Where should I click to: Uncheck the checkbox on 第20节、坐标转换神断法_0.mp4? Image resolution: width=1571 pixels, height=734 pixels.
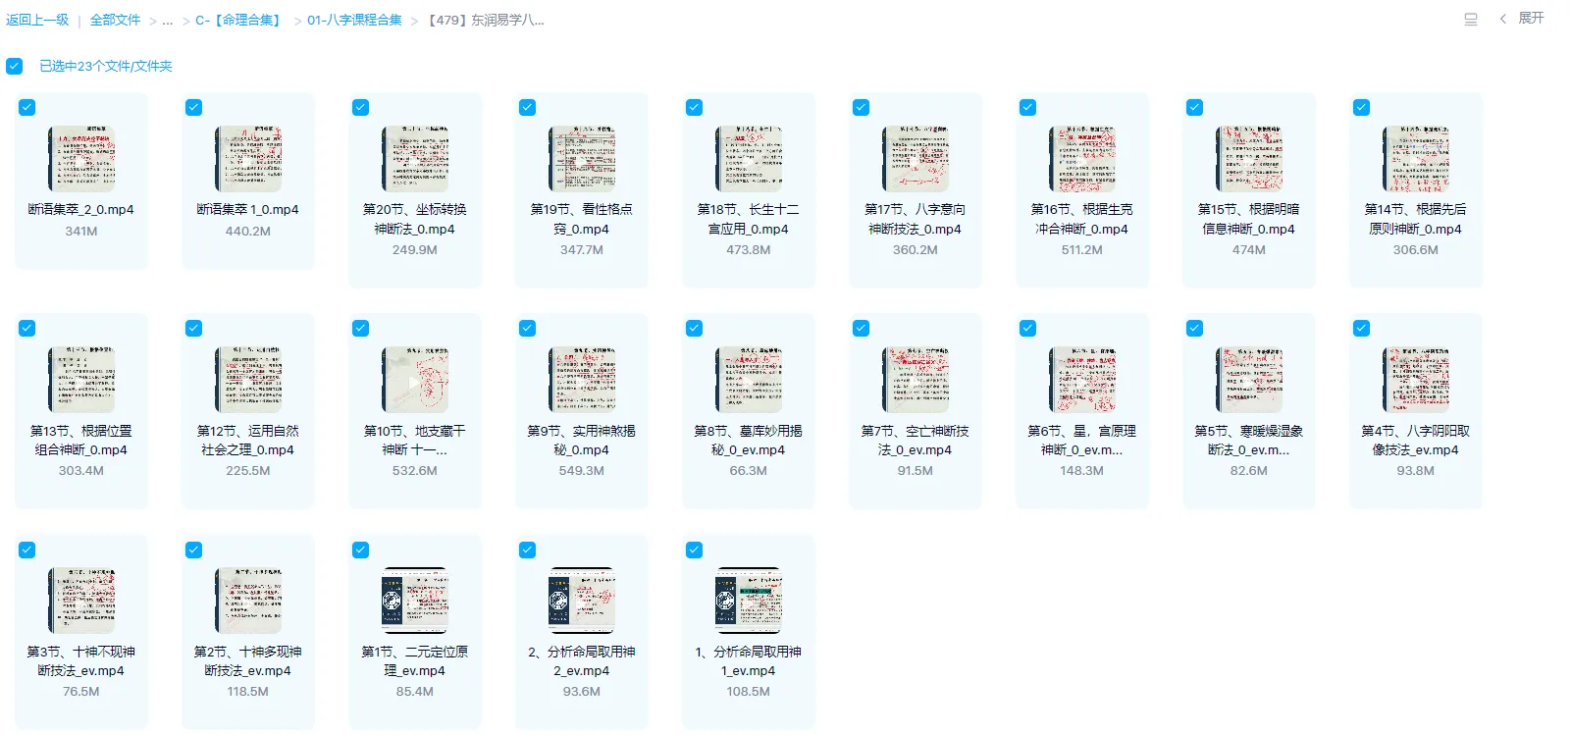(361, 108)
